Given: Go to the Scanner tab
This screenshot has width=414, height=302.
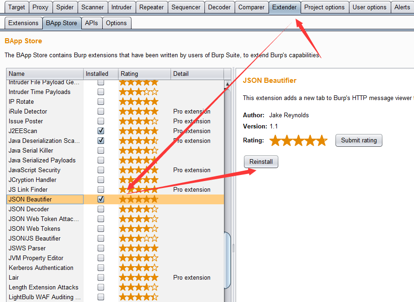Looking at the screenshot, I should coord(92,7).
